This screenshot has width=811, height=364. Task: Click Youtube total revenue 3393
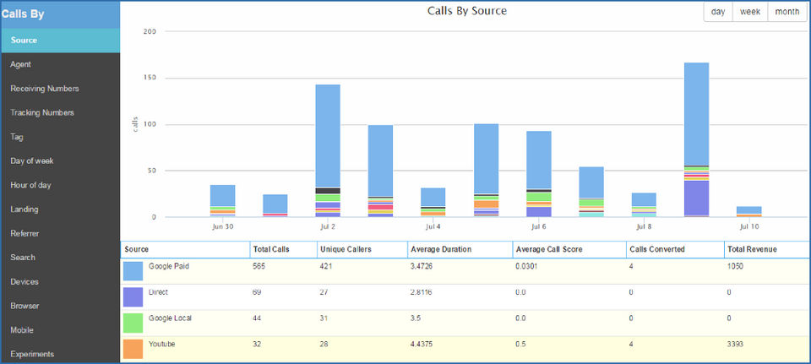[735, 344]
